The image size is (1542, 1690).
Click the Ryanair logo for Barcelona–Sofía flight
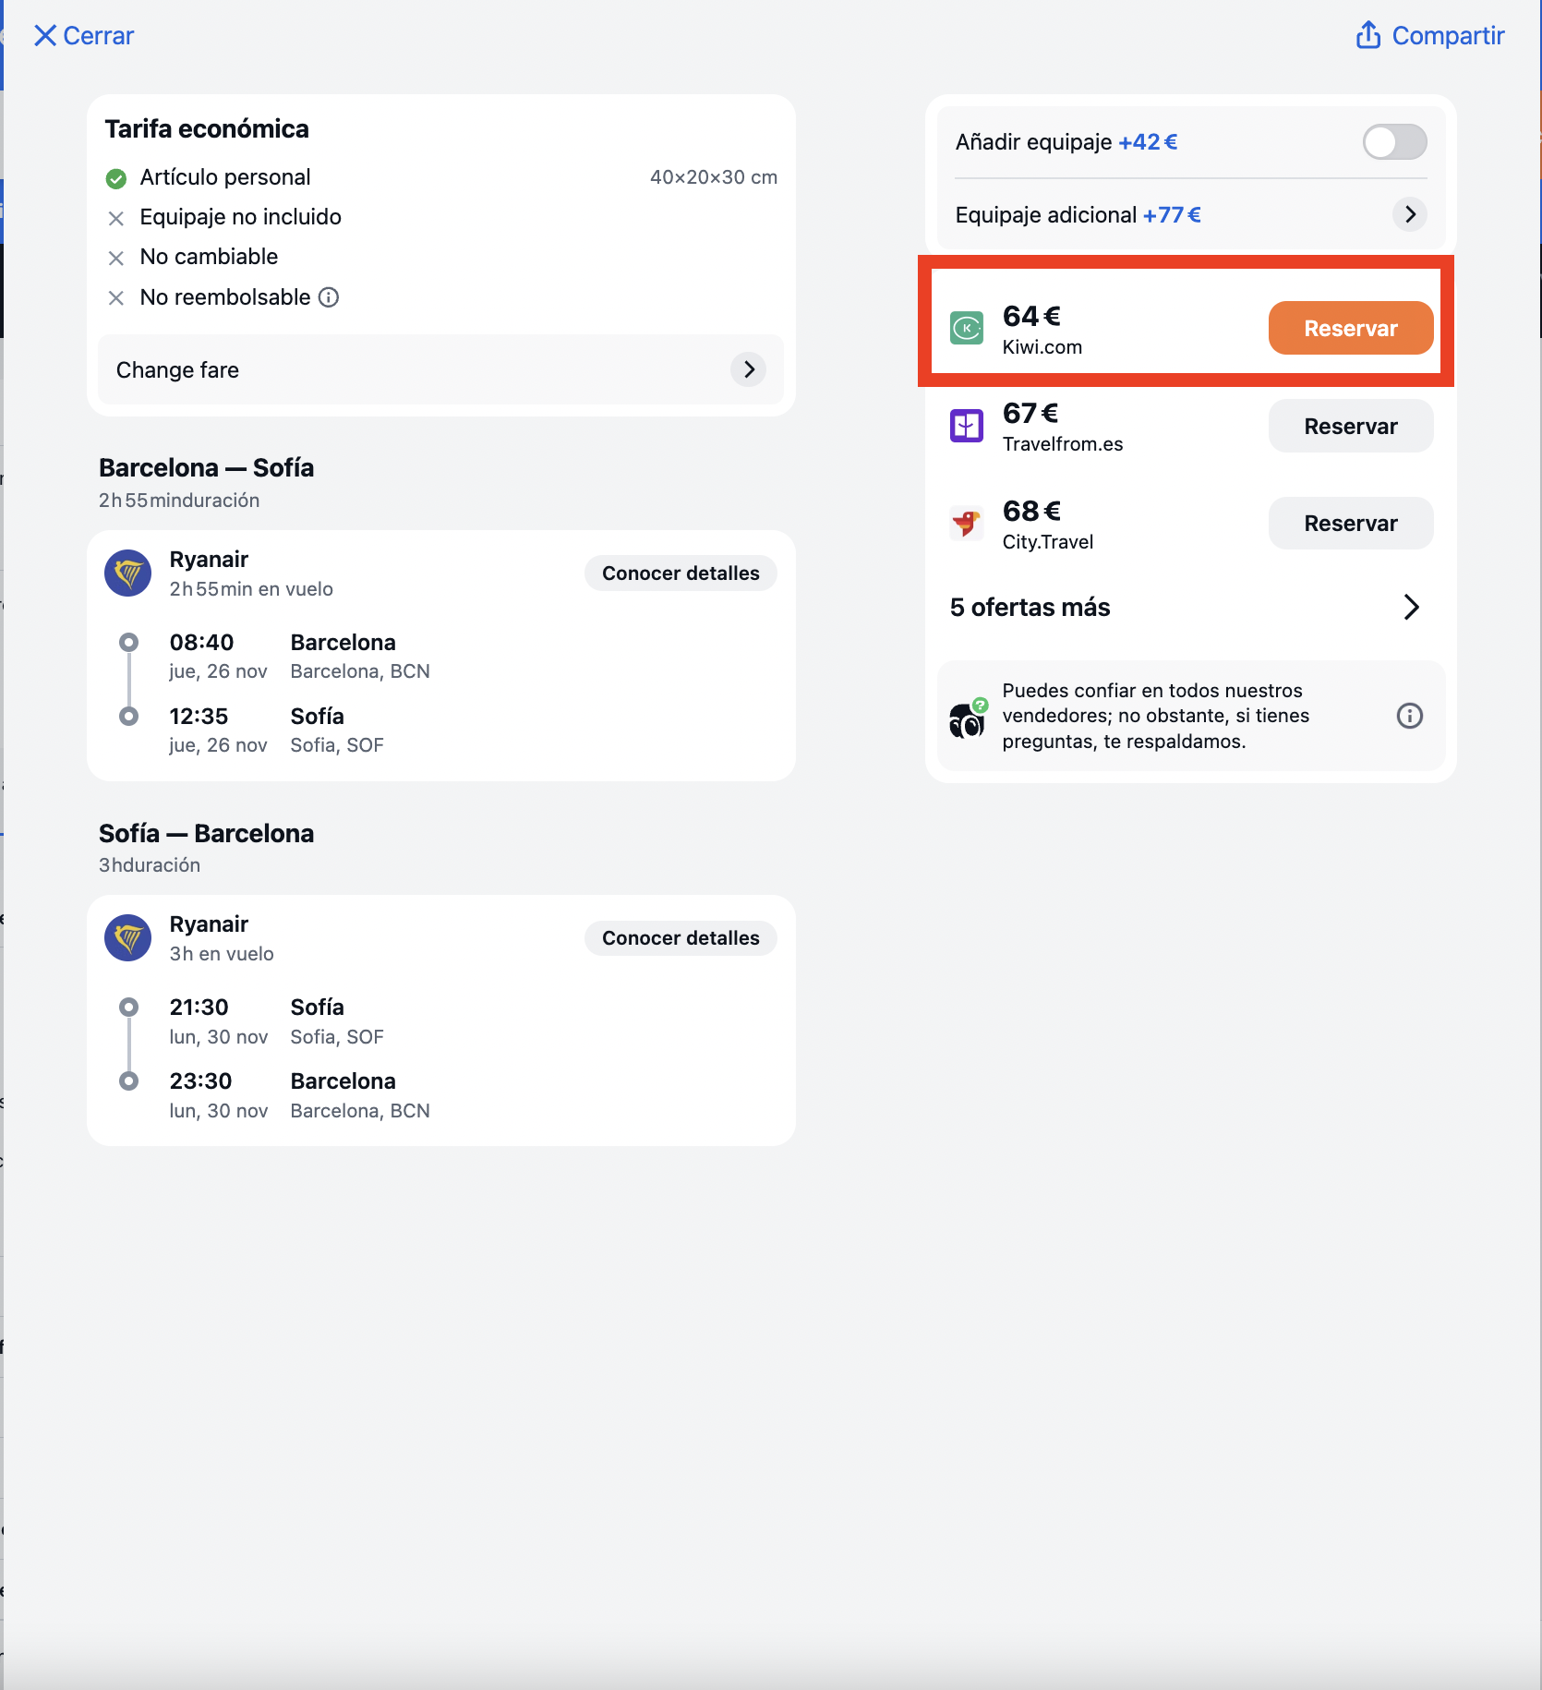128,573
